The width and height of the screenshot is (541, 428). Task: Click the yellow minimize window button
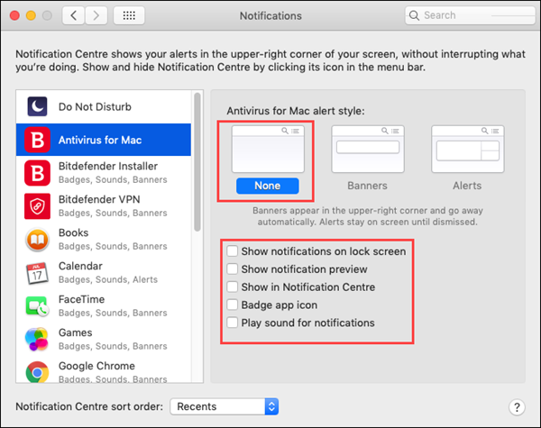[31, 15]
